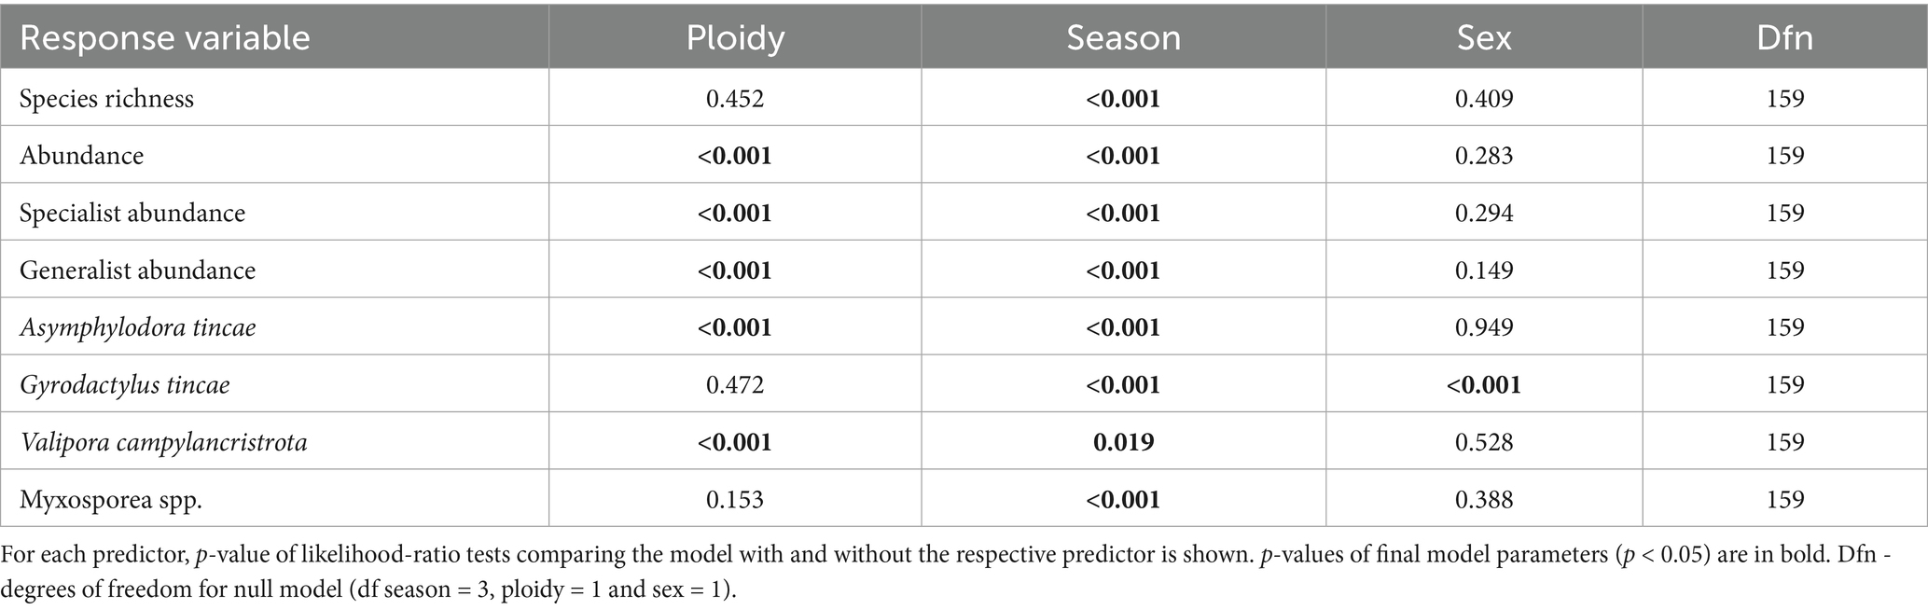Click the Dfn column header
Viewport: 1928px width, 610px height.
tap(1784, 38)
